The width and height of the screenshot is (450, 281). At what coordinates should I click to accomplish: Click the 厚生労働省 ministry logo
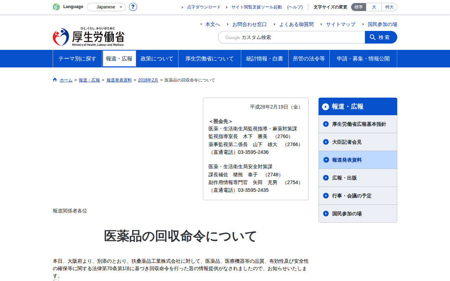[x=89, y=37]
